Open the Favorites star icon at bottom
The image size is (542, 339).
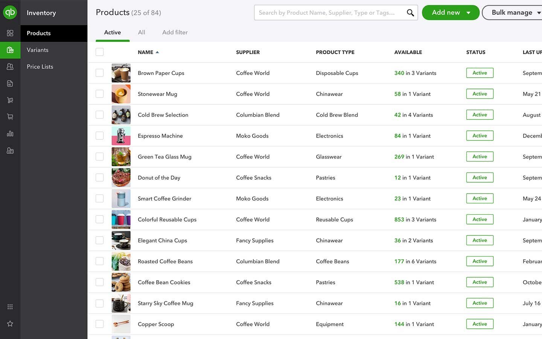click(10, 323)
